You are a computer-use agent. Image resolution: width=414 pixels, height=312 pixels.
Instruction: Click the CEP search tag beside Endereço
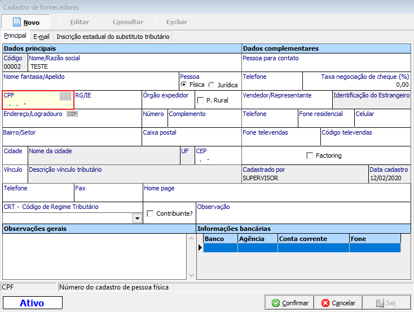click(x=72, y=114)
